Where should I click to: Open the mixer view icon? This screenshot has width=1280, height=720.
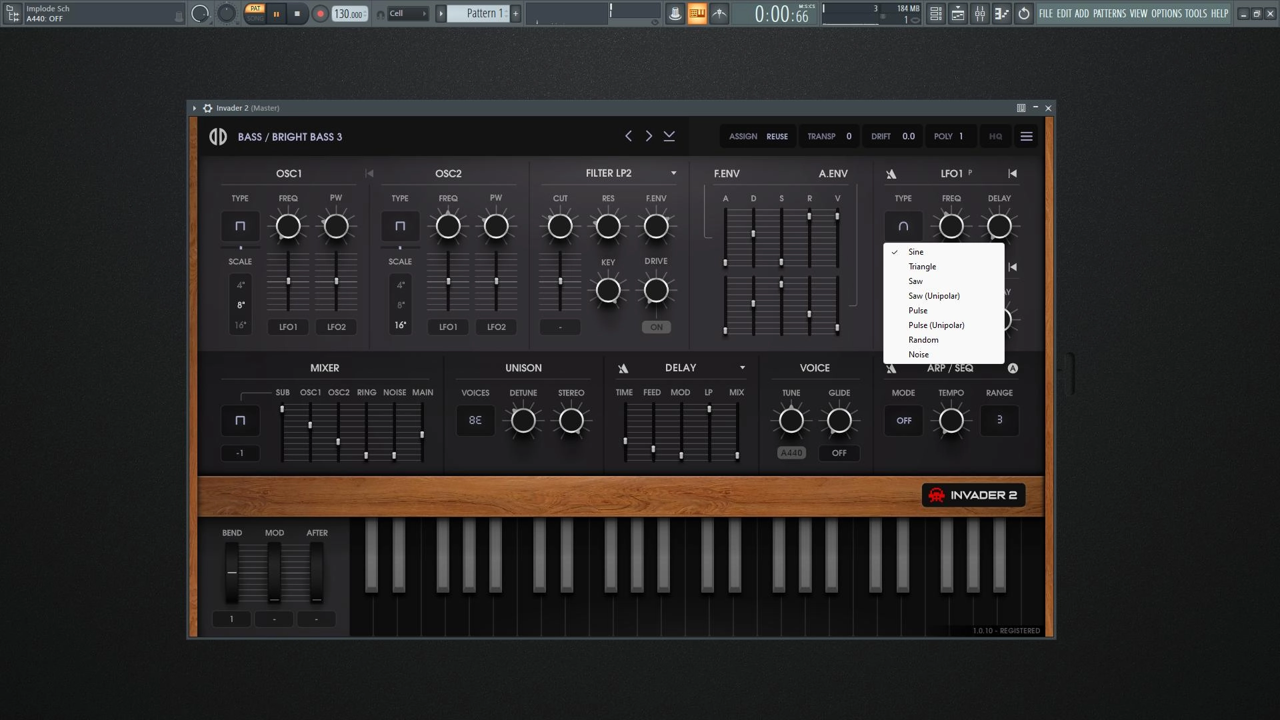[980, 13]
